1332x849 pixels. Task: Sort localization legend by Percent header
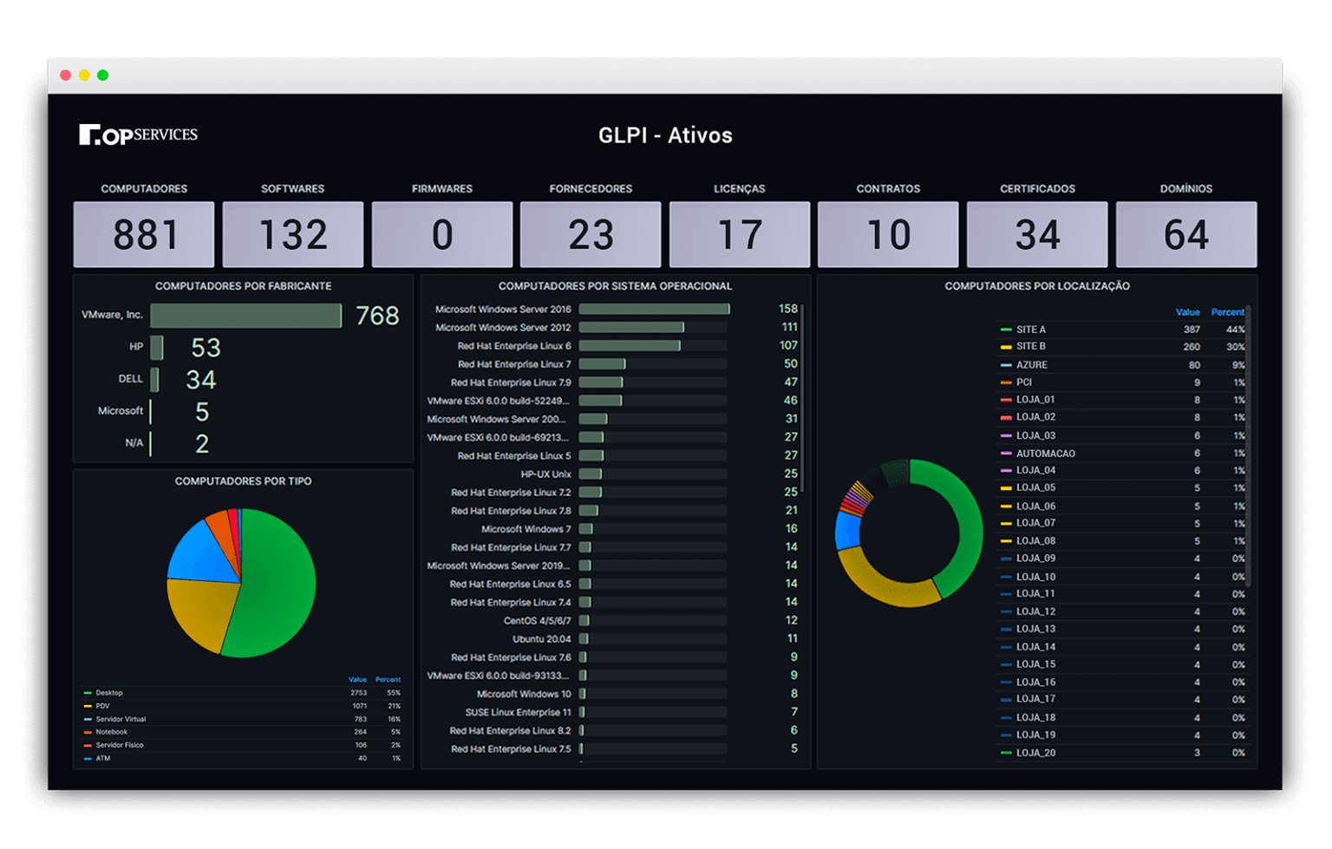pos(1227,312)
